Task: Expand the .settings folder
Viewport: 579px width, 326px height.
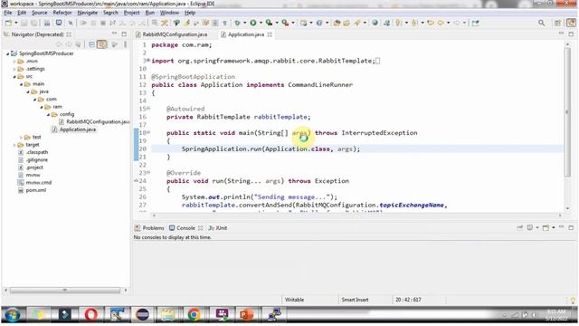Action: point(14,69)
